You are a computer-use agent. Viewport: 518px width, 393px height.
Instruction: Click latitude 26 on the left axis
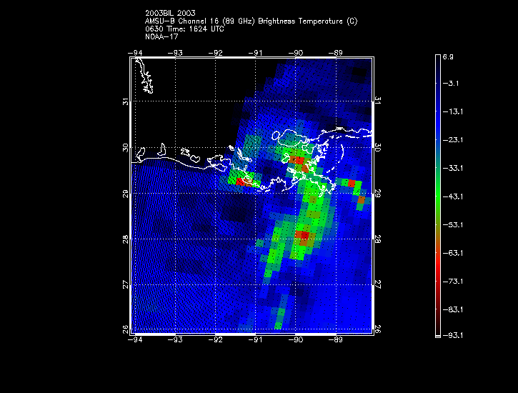pyautogui.click(x=126, y=329)
